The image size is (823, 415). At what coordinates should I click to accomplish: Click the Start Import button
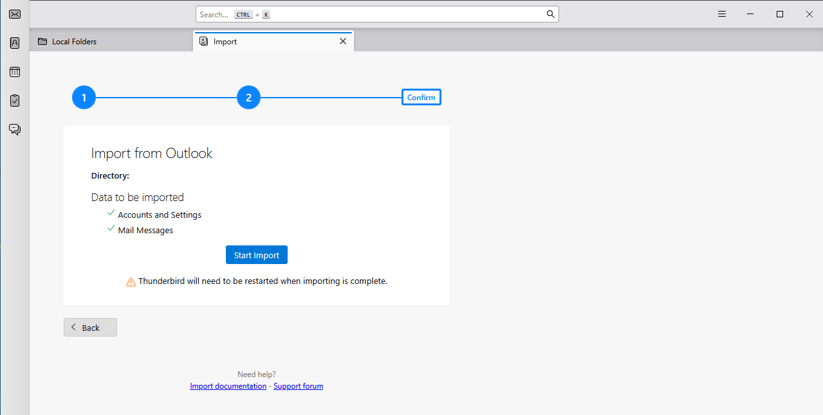(257, 255)
